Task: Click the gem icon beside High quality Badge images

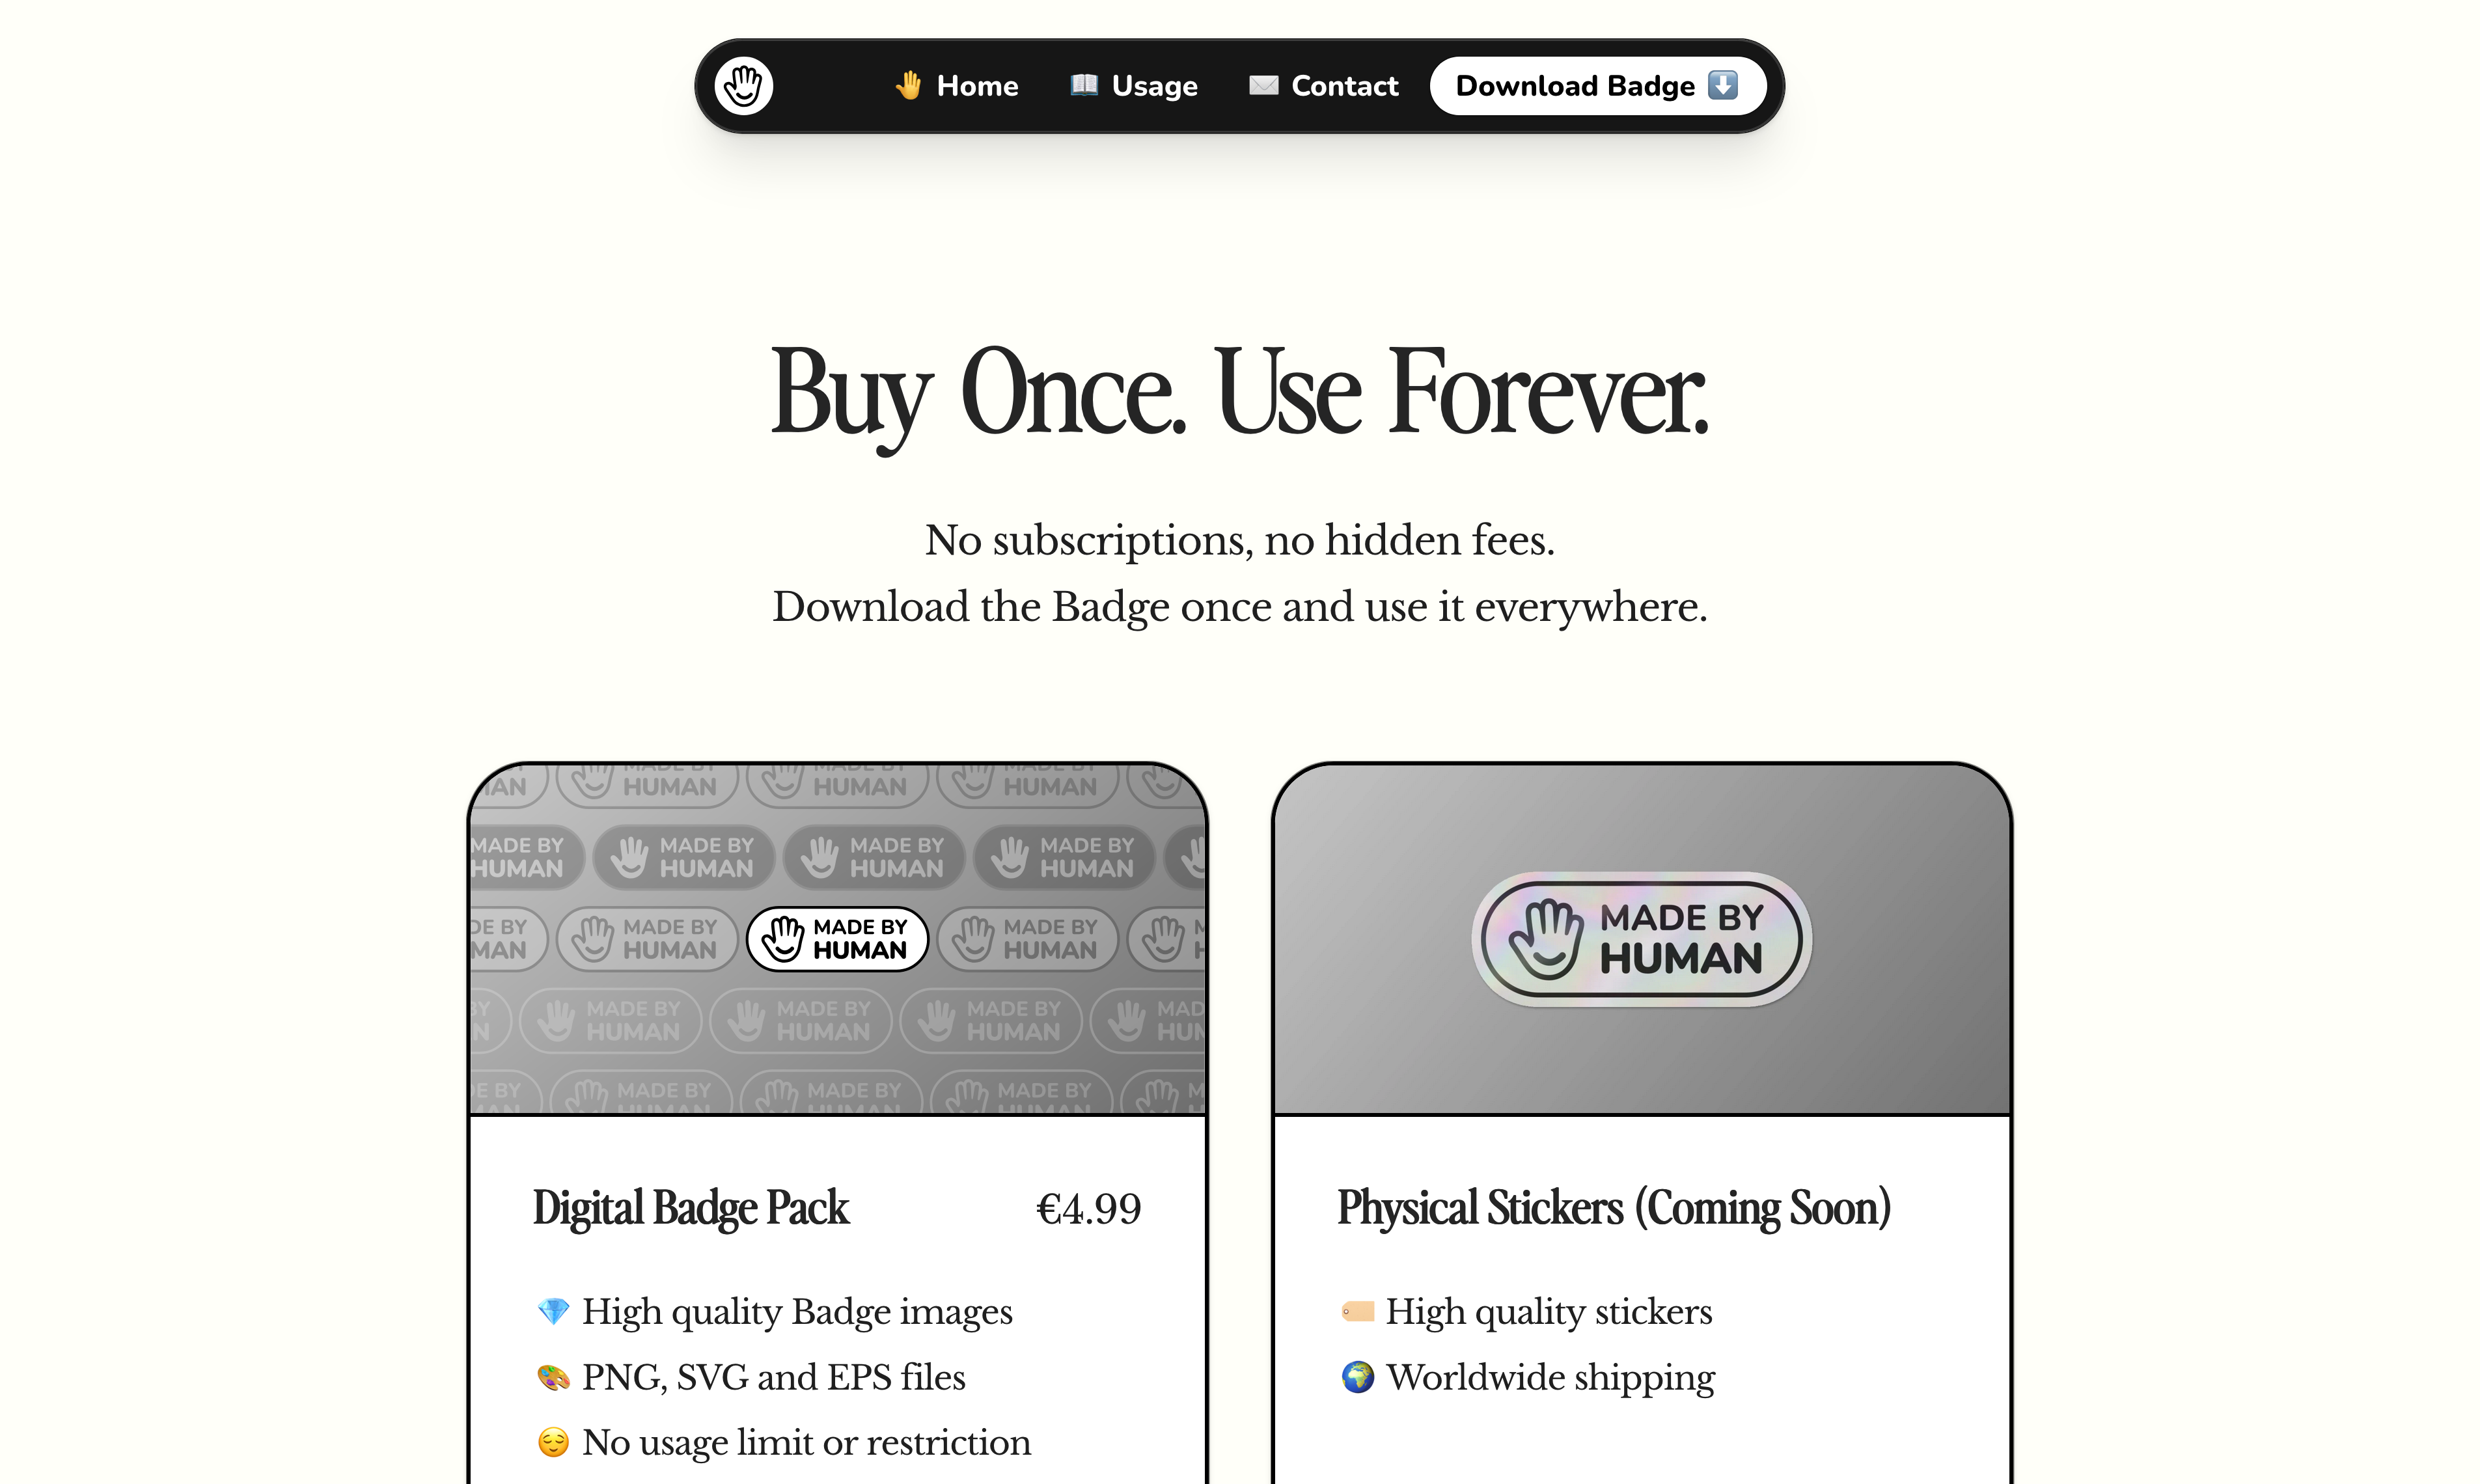Action: click(x=553, y=1311)
